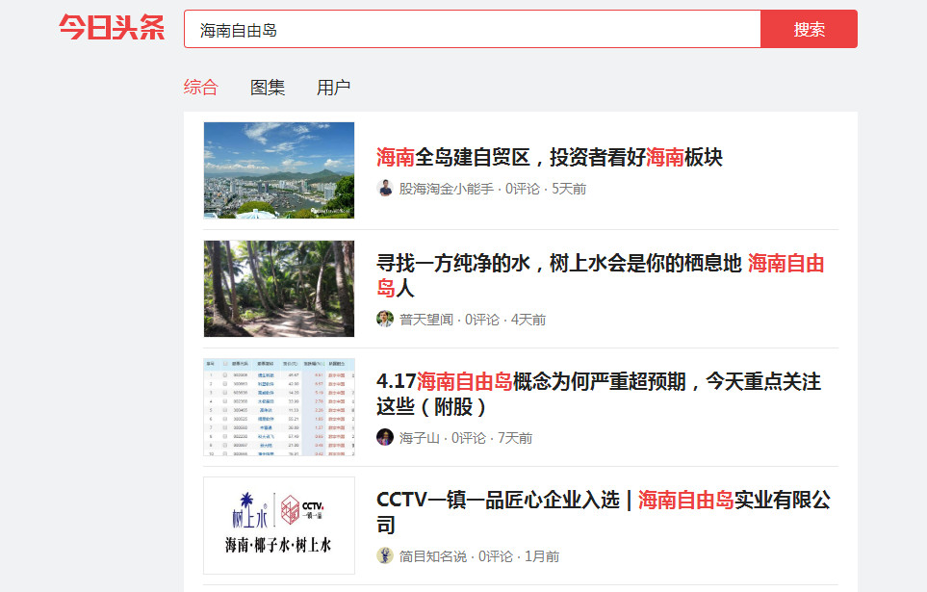927x592 pixels.
Task: Click avatar icon of 海子山
Action: [385, 438]
